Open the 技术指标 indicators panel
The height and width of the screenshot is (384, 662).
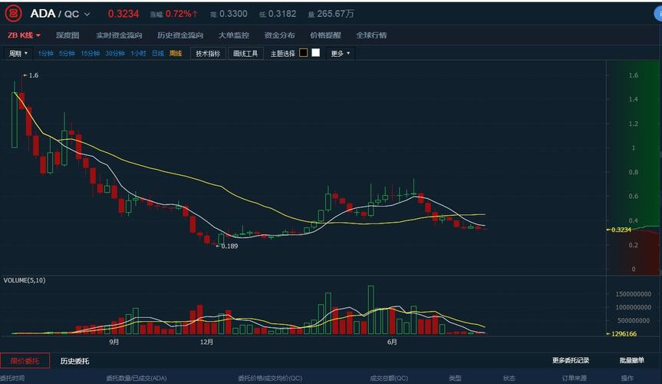tap(208, 53)
